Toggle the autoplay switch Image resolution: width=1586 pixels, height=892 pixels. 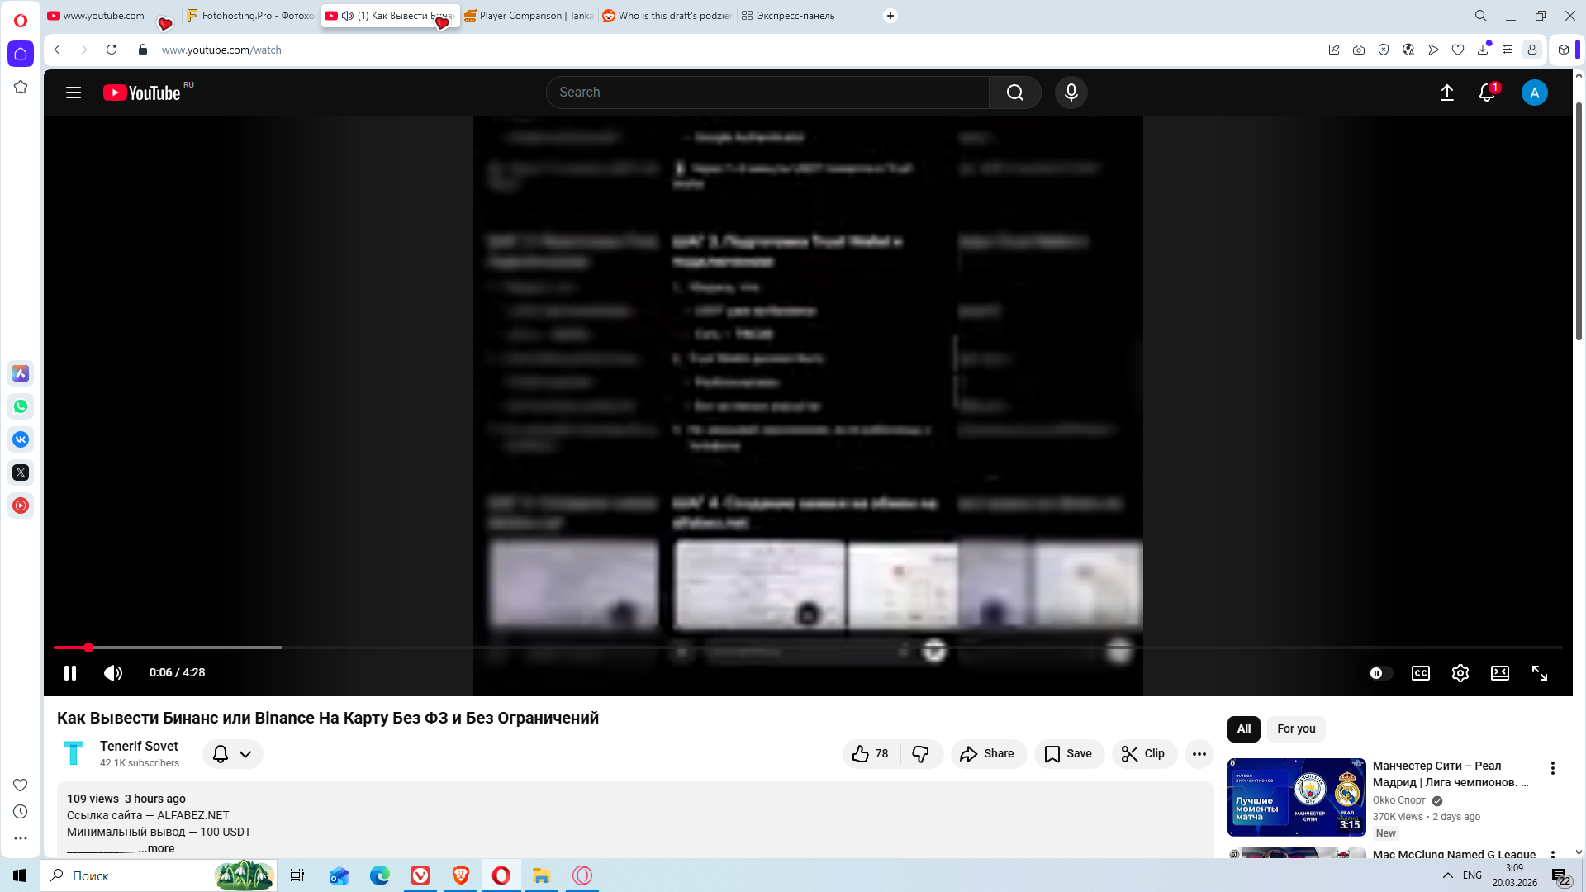click(1379, 673)
